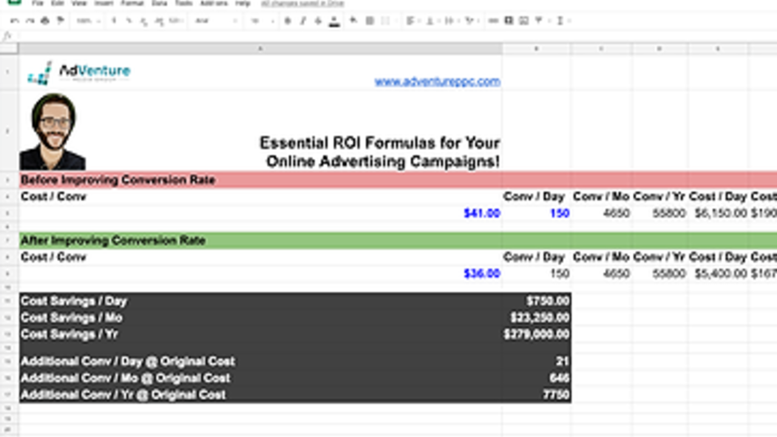Select the 7750 additional conversions cell
777x437 pixels.
537,395
